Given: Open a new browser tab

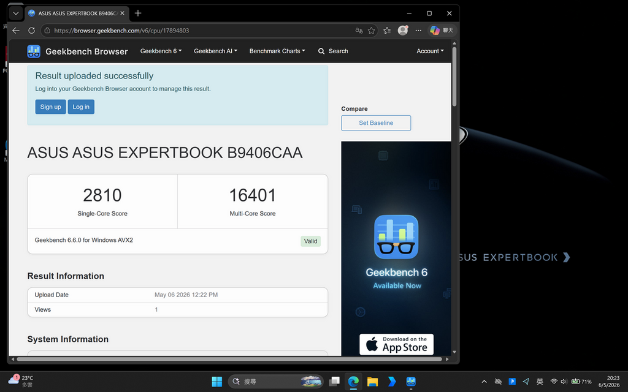Looking at the screenshot, I should click(138, 13).
